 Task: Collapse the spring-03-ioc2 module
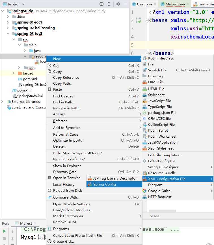[x=8, y=34]
